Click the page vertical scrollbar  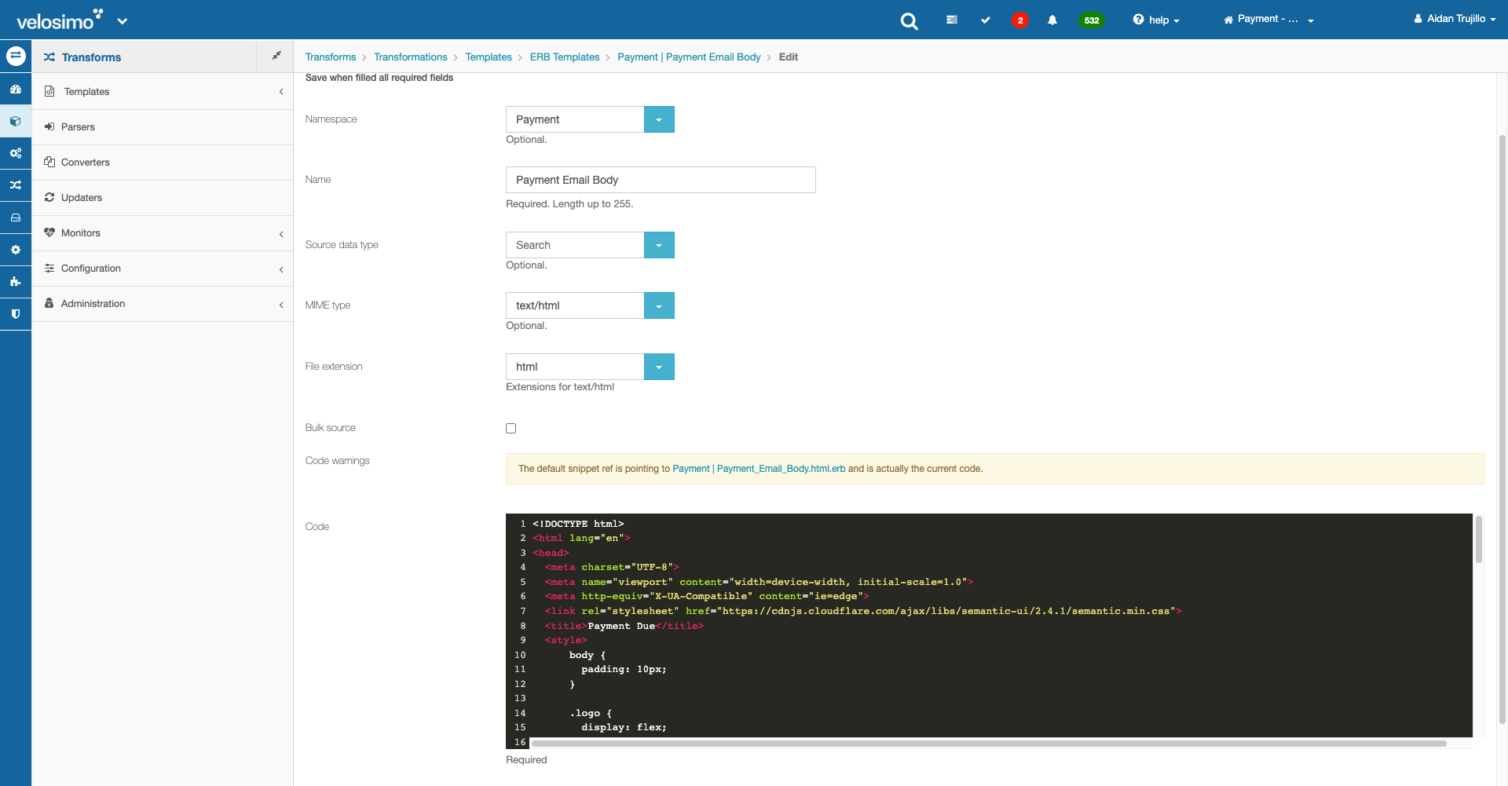coord(1503,428)
